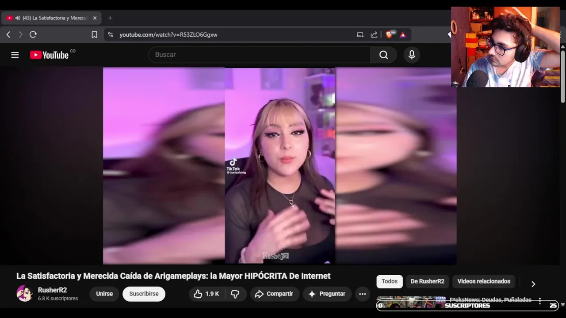
Task: Click Compartir share button
Action: coord(274,294)
